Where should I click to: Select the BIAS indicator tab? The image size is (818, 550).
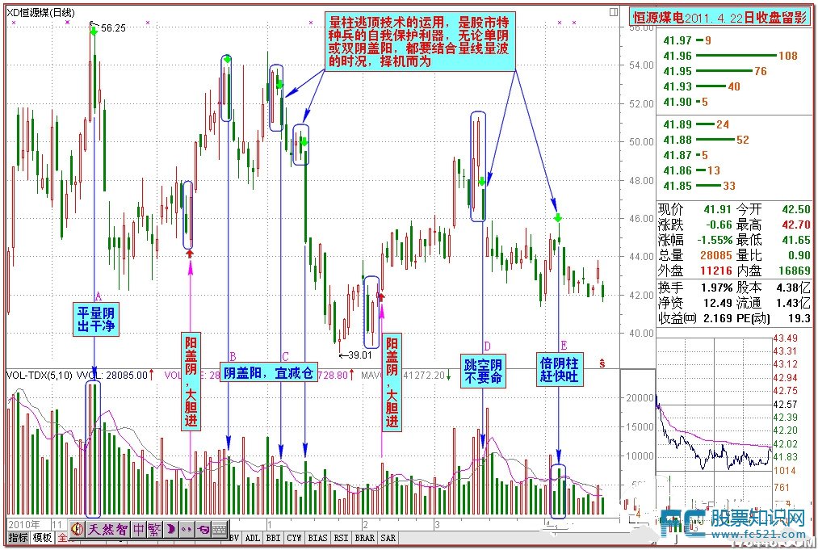(317, 538)
